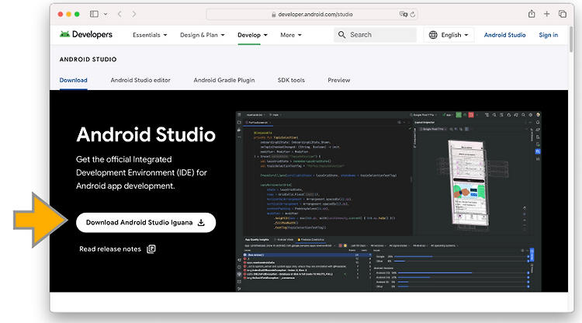Click Download Android Studio Iguana button
582x323 pixels.
pyautogui.click(x=146, y=222)
